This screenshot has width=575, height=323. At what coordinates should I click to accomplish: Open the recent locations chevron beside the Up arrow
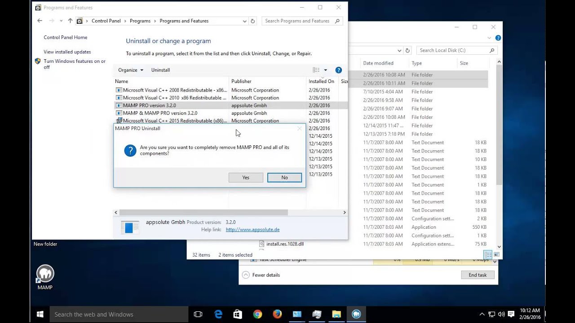[x=61, y=21]
